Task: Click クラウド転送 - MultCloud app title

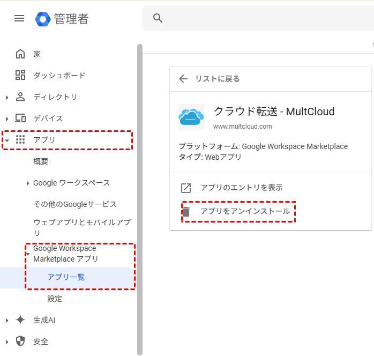Action: 274,112
